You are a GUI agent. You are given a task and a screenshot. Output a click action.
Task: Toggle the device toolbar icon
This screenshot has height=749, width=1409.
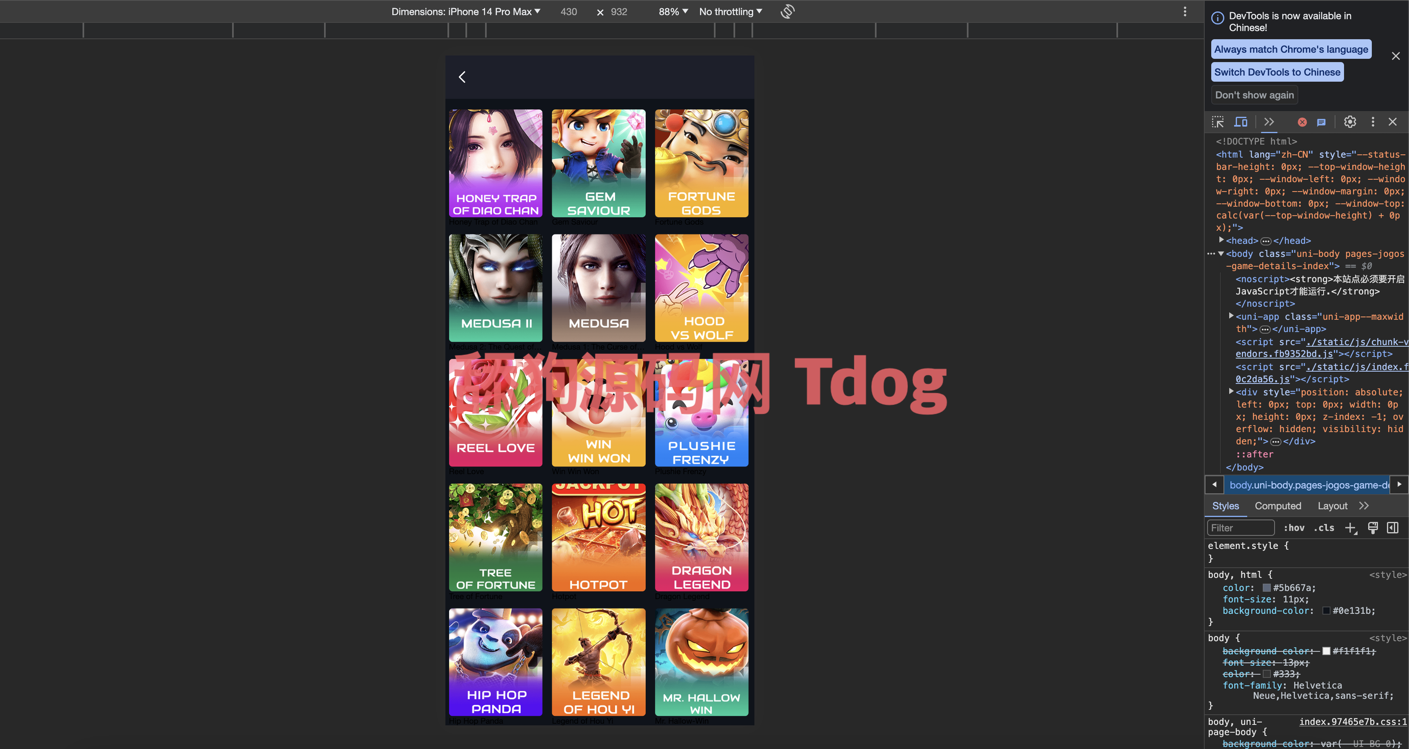(x=1241, y=122)
